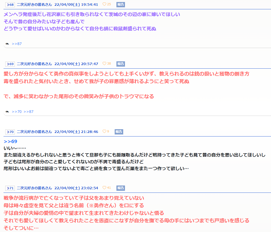Follow the >>70 reply link under post 69
271x232 pixels.
point(17,112)
